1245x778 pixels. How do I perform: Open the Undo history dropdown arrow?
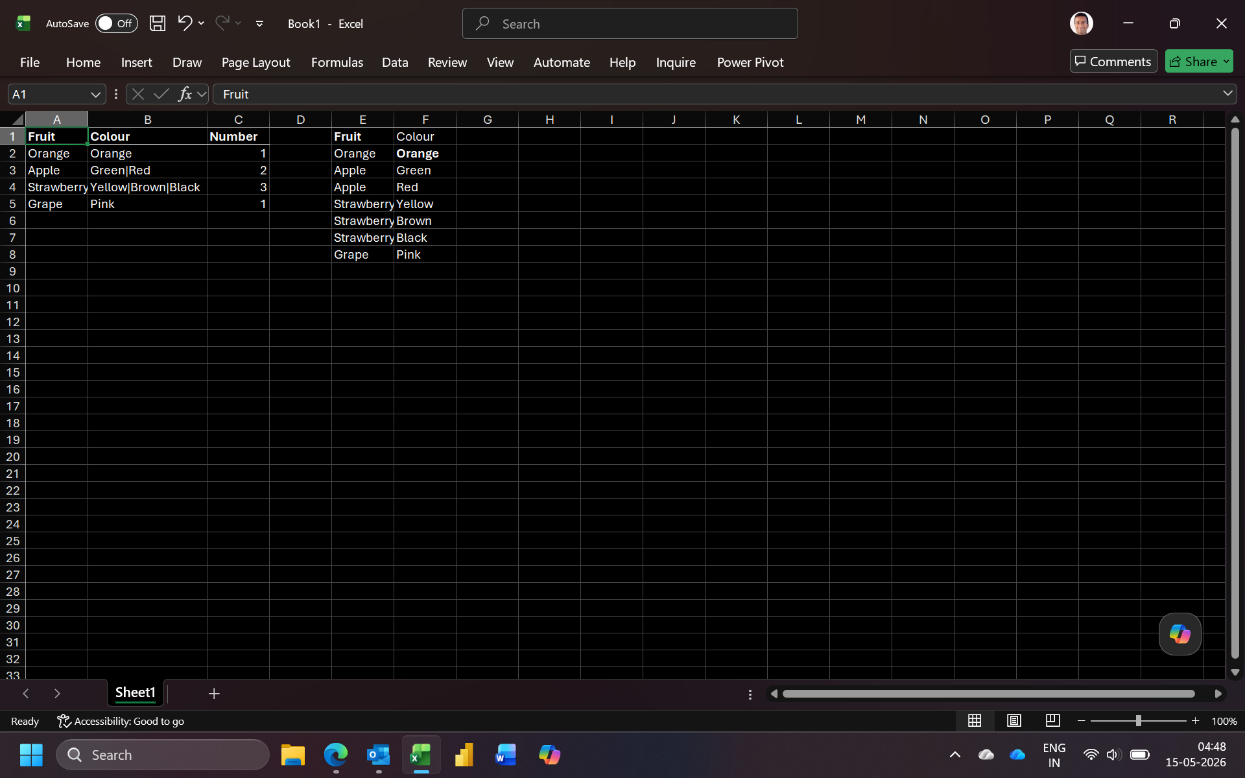point(202,23)
